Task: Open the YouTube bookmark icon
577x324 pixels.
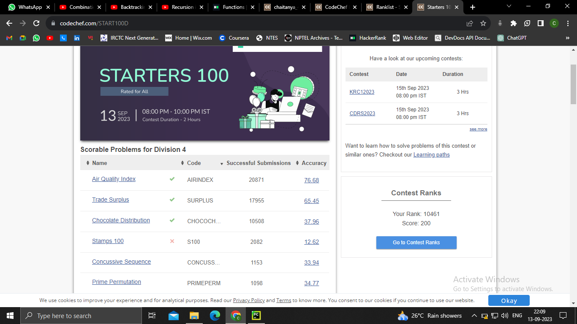Action: point(50,38)
